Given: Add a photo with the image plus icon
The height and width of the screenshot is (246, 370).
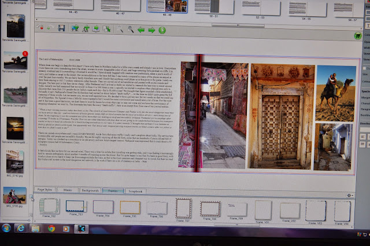Looking at the screenshot, I should click(x=75, y=28).
